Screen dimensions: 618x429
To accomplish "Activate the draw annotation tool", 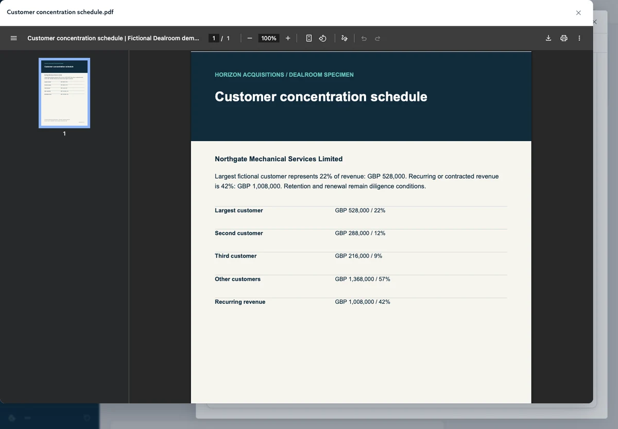I will point(345,38).
